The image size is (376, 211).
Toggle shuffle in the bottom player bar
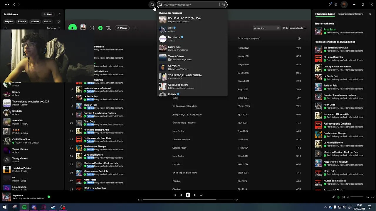(x=175, y=195)
